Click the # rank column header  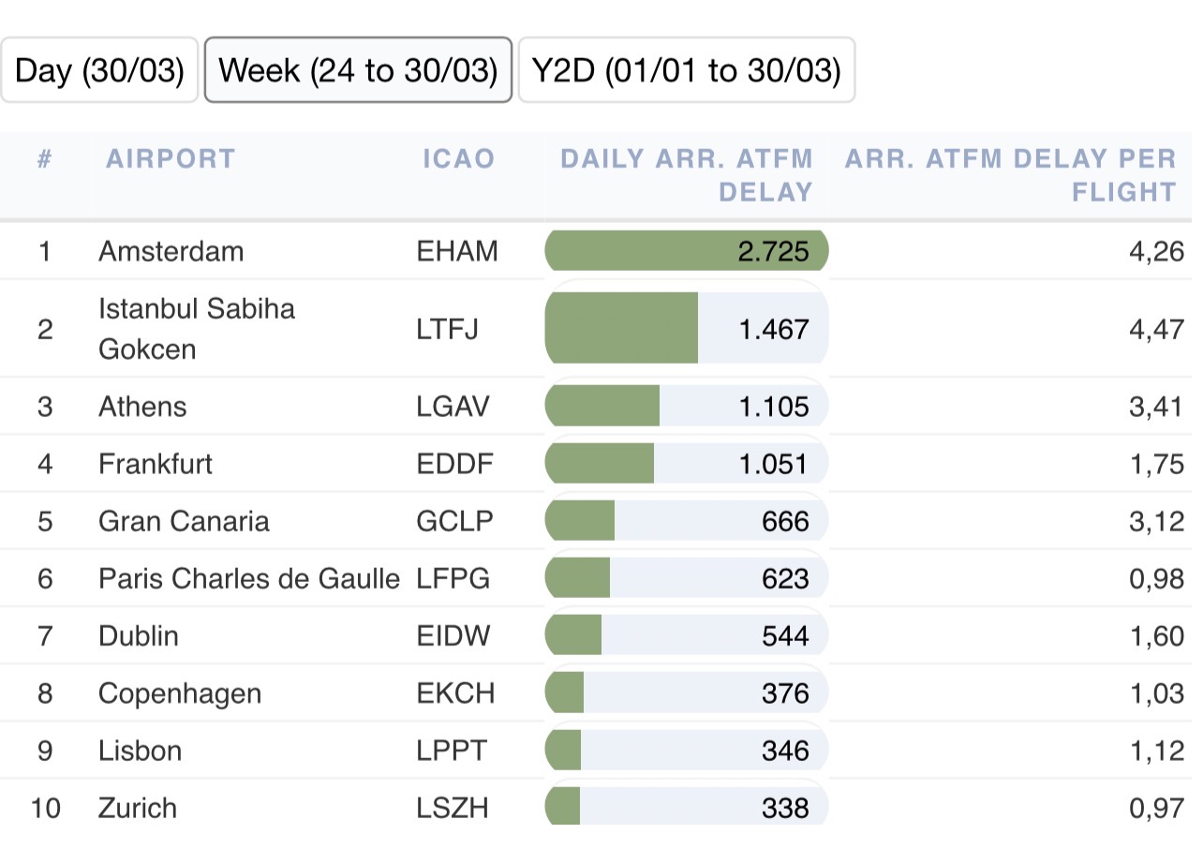[44, 158]
